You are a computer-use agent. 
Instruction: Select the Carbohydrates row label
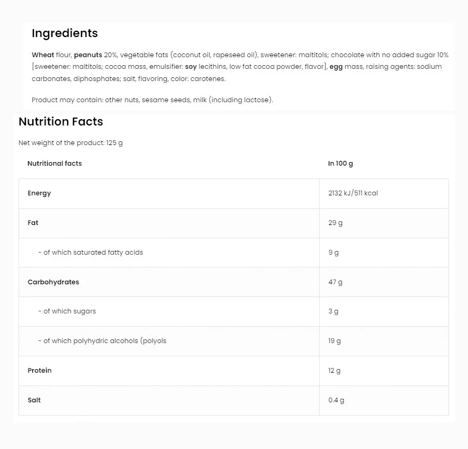(x=53, y=282)
